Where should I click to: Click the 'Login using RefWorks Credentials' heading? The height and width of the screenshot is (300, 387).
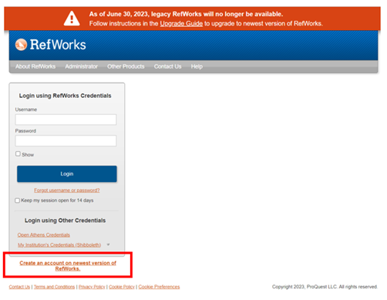point(66,96)
